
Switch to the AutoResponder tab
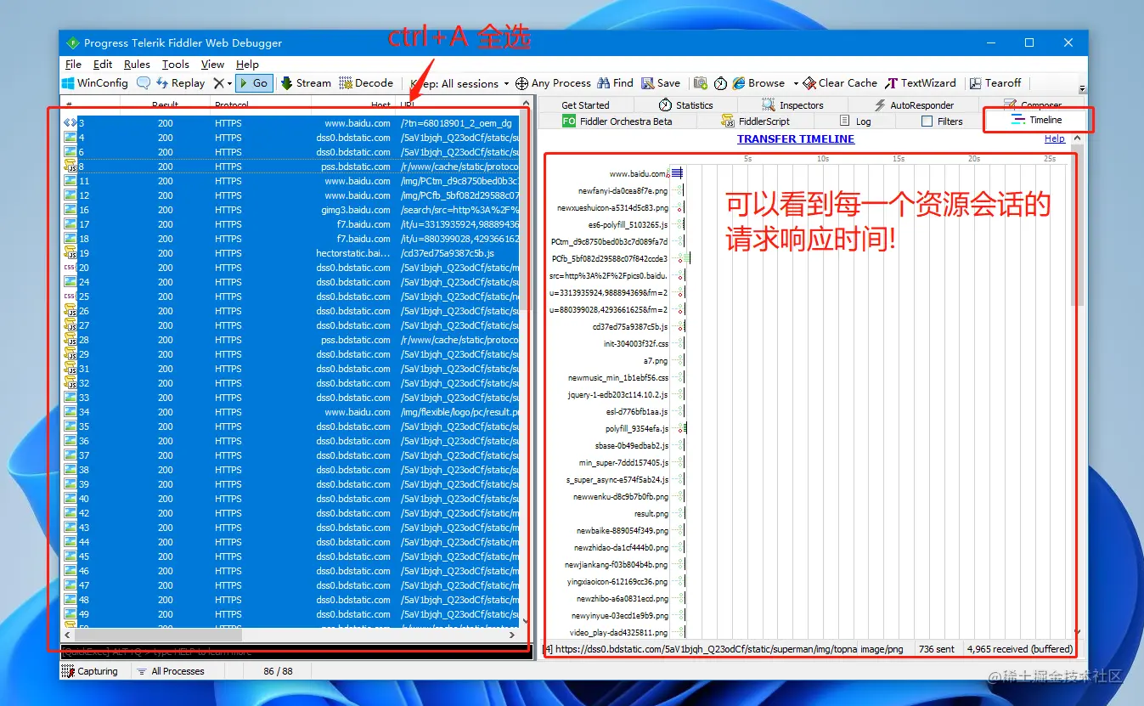click(x=913, y=105)
